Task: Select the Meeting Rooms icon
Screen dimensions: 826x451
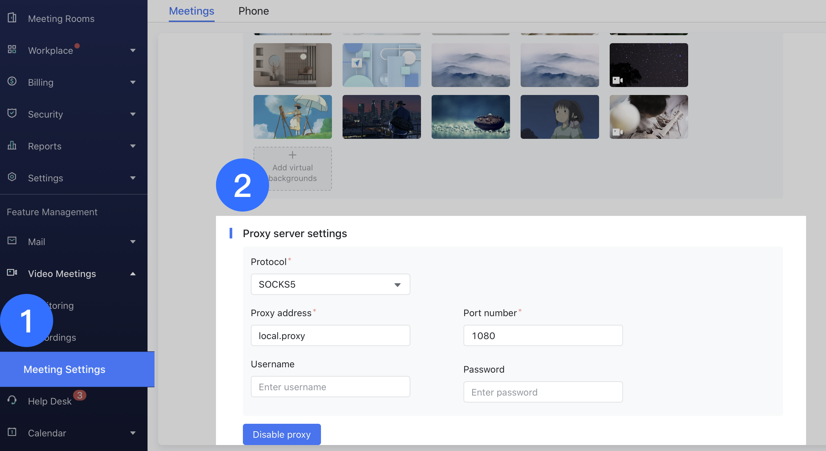Action: [12, 17]
